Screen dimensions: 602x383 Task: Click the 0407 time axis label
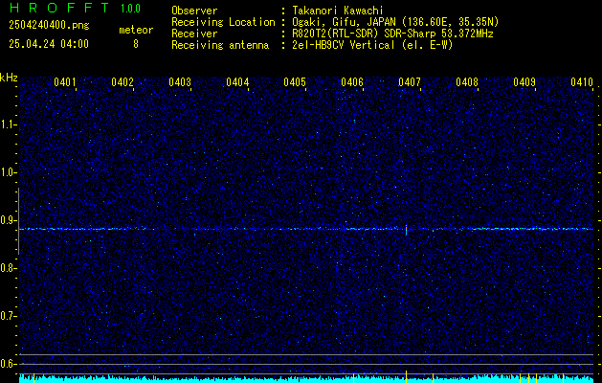point(410,82)
